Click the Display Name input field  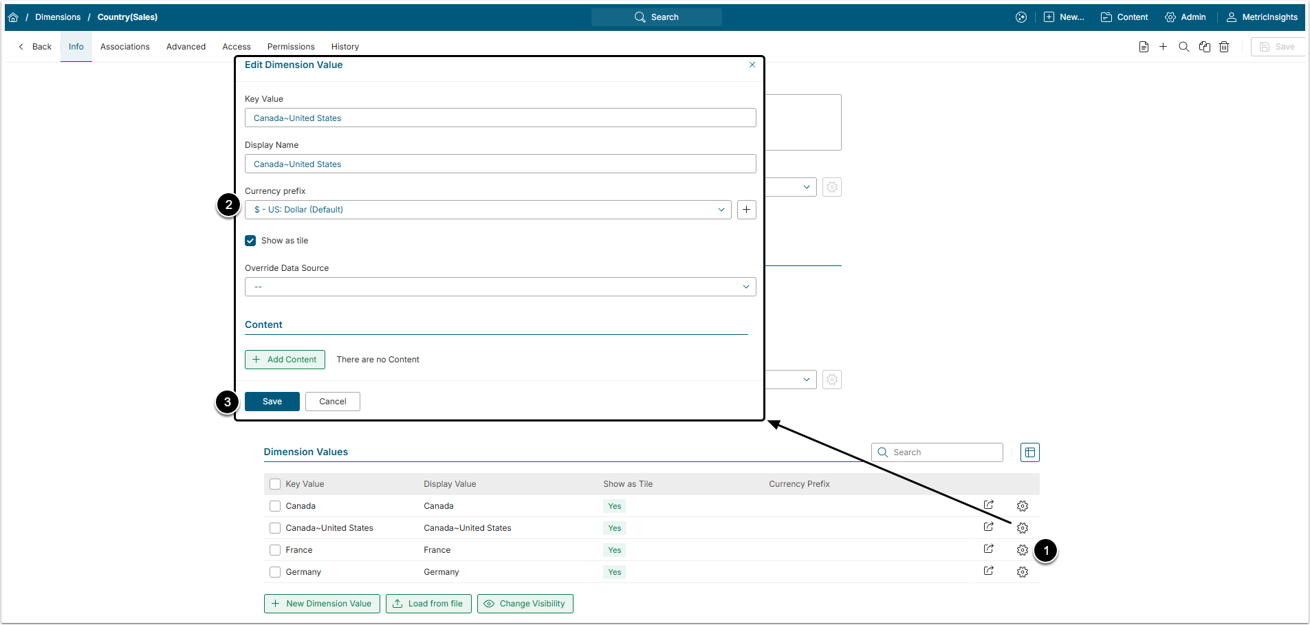pyautogui.click(x=500, y=164)
